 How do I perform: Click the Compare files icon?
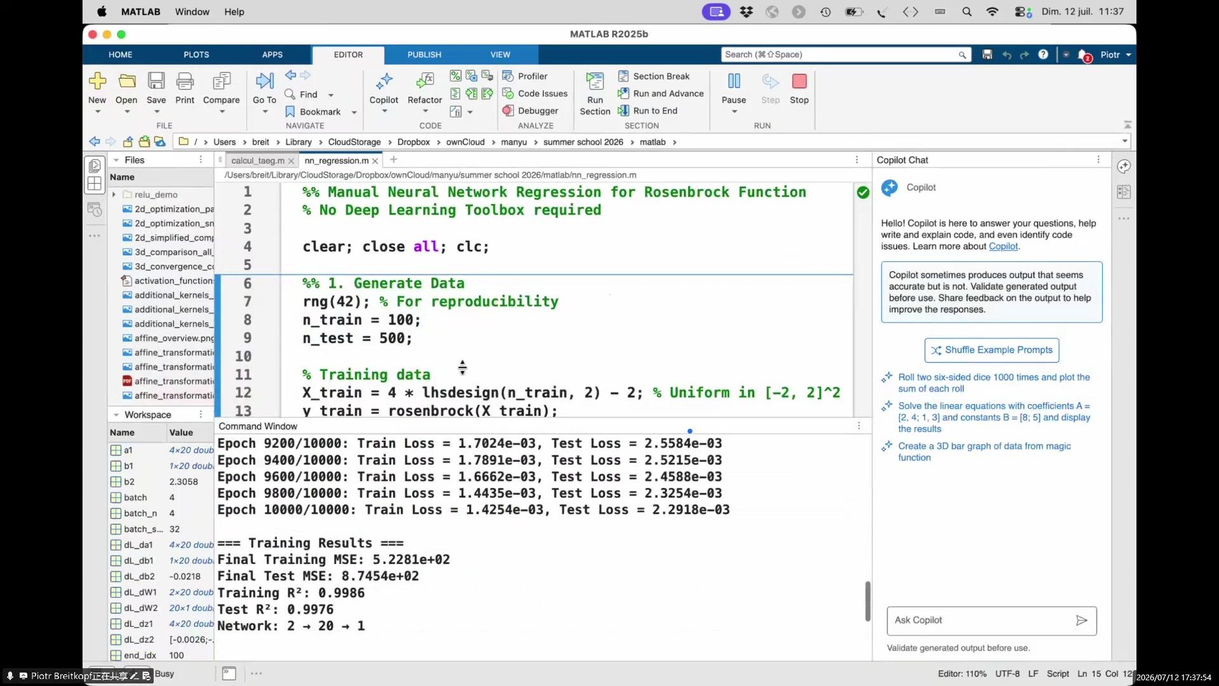click(222, 81)
